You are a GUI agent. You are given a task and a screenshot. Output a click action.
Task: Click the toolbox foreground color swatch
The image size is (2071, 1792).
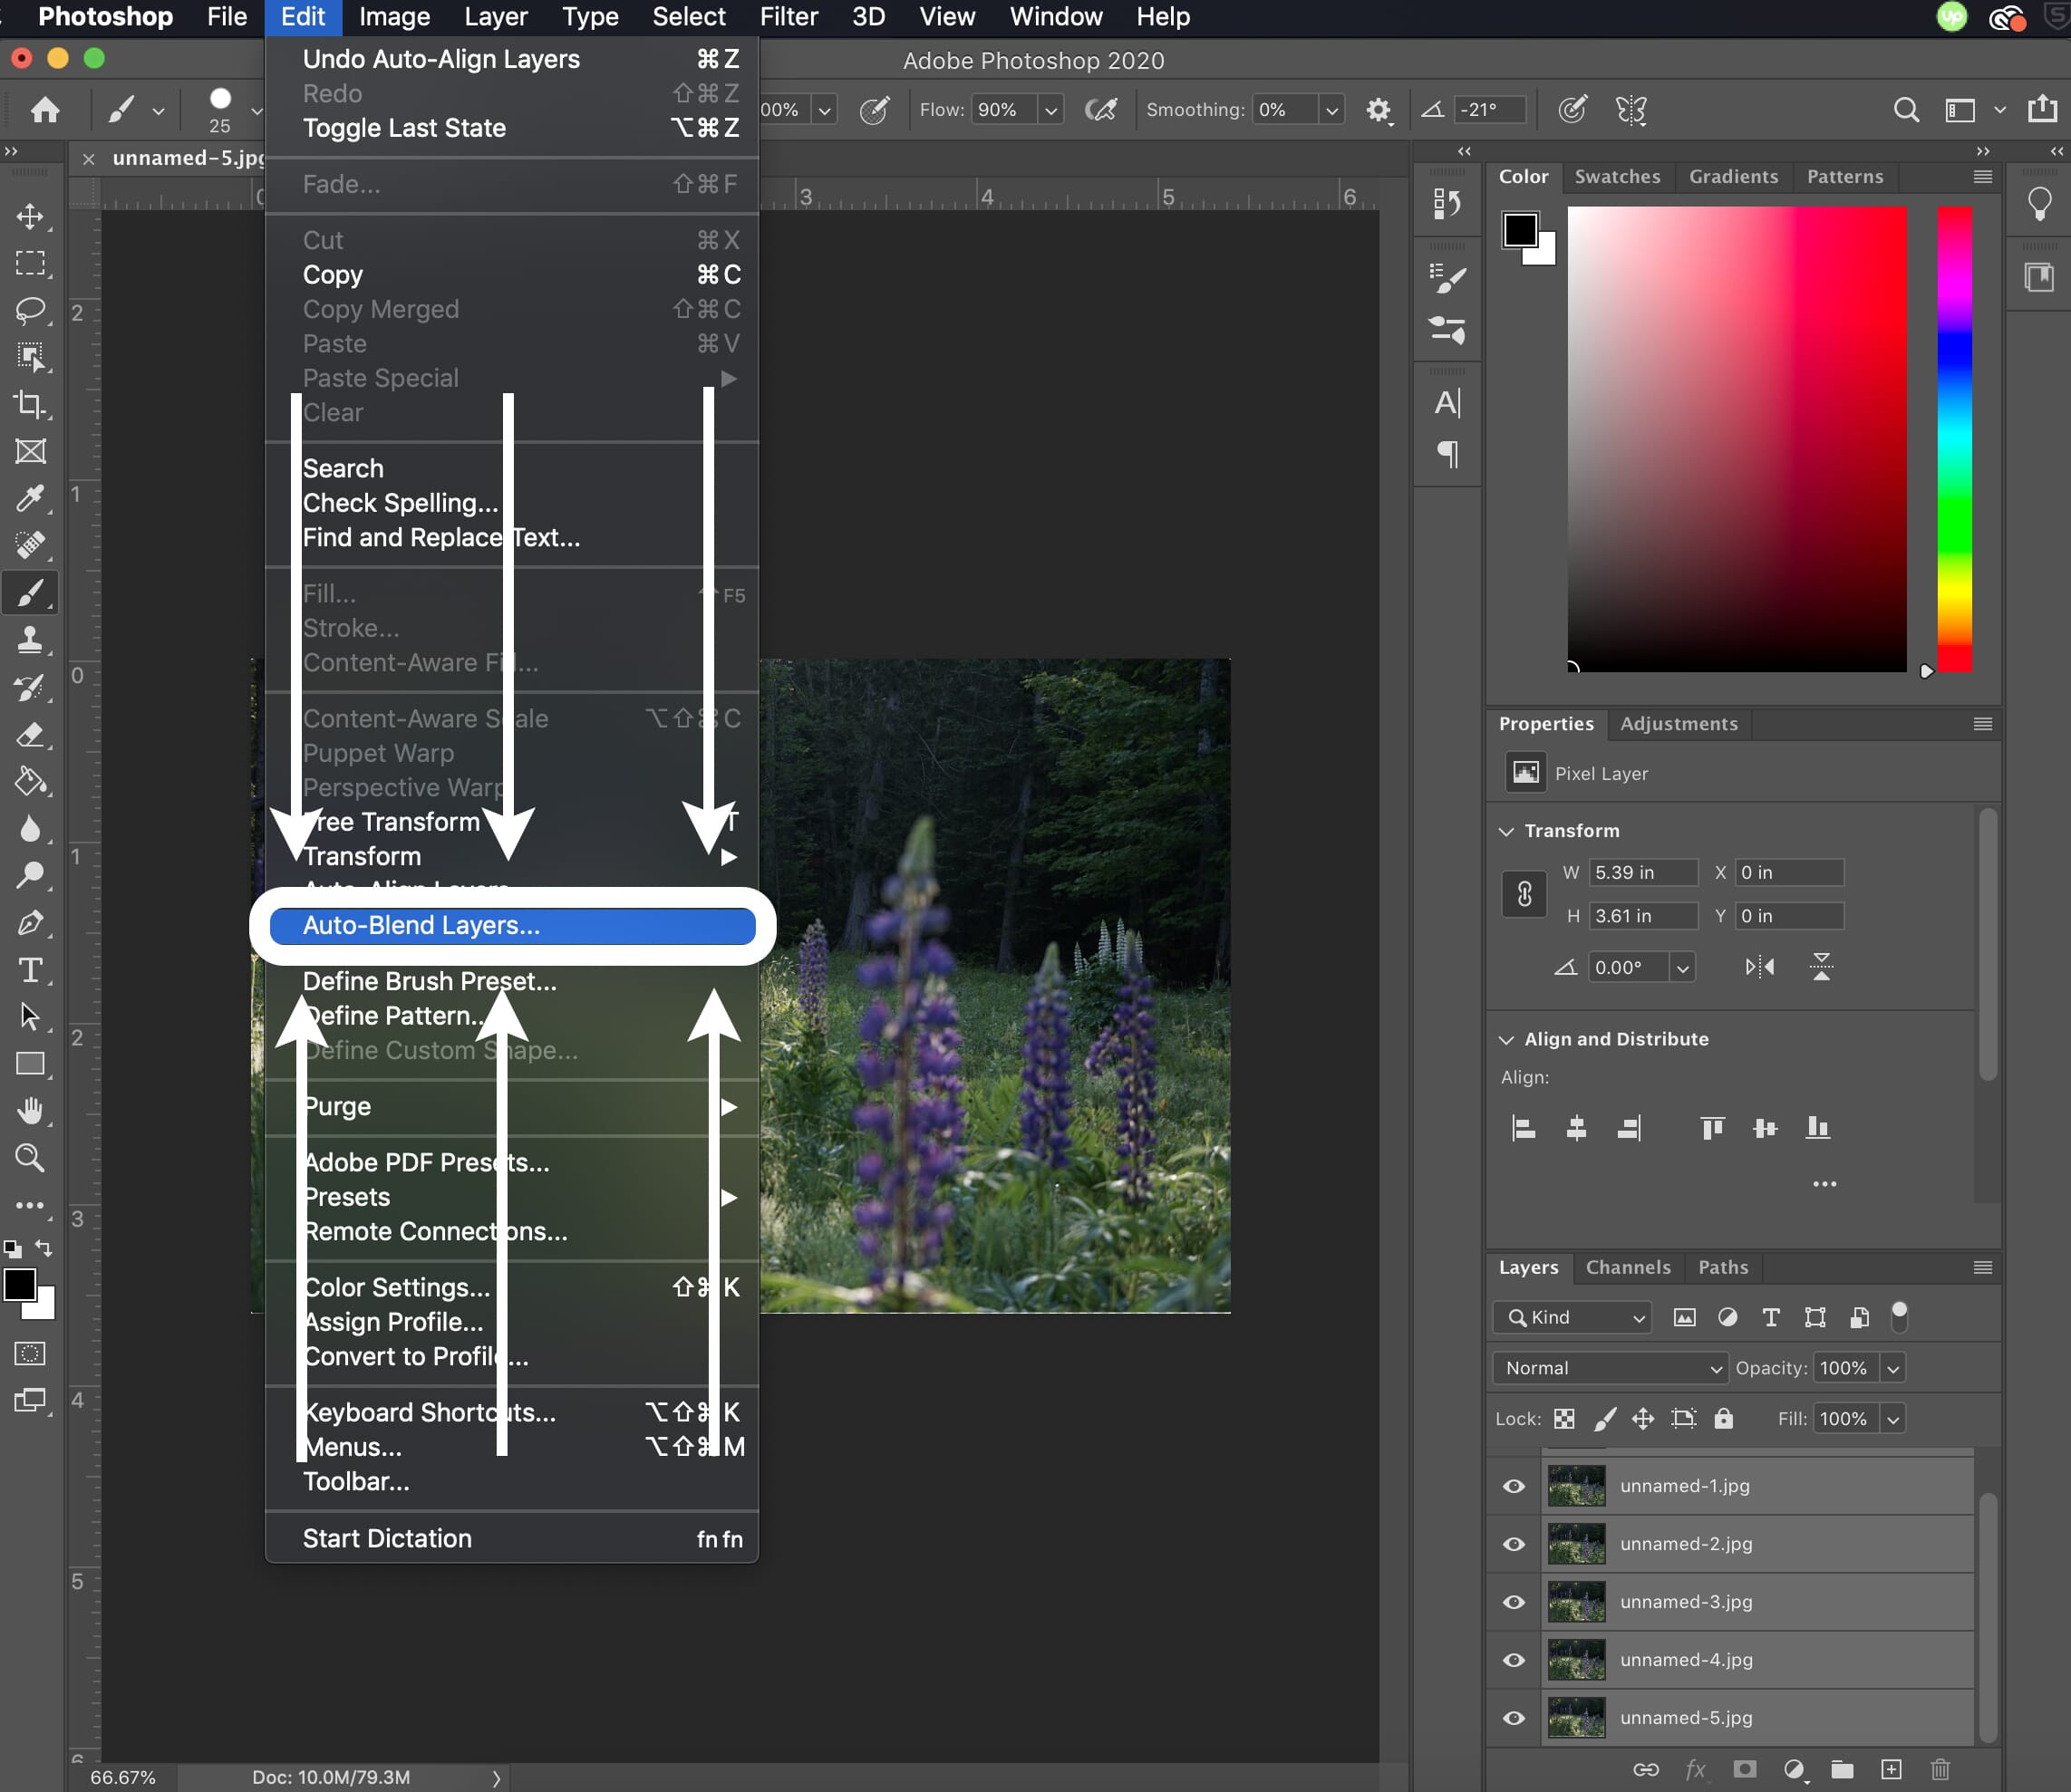pos(20,1284)
